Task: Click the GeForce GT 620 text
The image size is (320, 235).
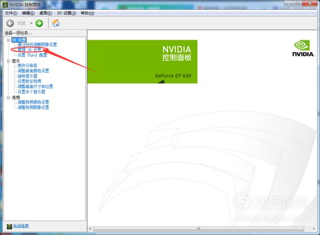Action: tap(173, 76)
